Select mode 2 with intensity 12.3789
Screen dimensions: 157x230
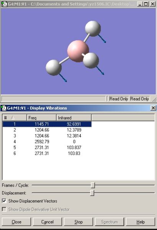tap(47, 130)
